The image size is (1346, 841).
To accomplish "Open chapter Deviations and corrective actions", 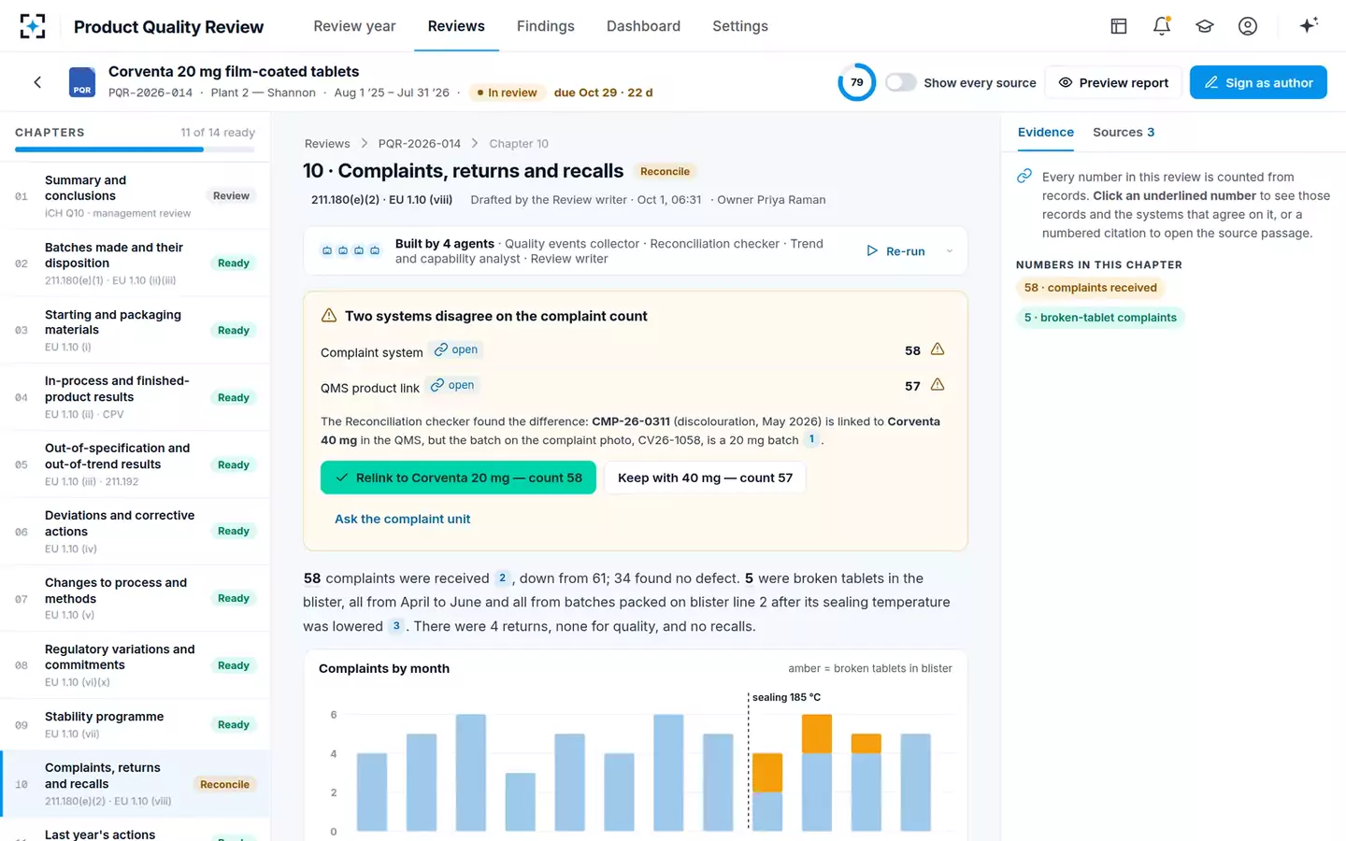I will (135, 531).
